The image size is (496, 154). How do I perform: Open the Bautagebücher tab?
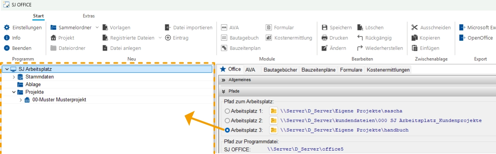tap(281, 70)
